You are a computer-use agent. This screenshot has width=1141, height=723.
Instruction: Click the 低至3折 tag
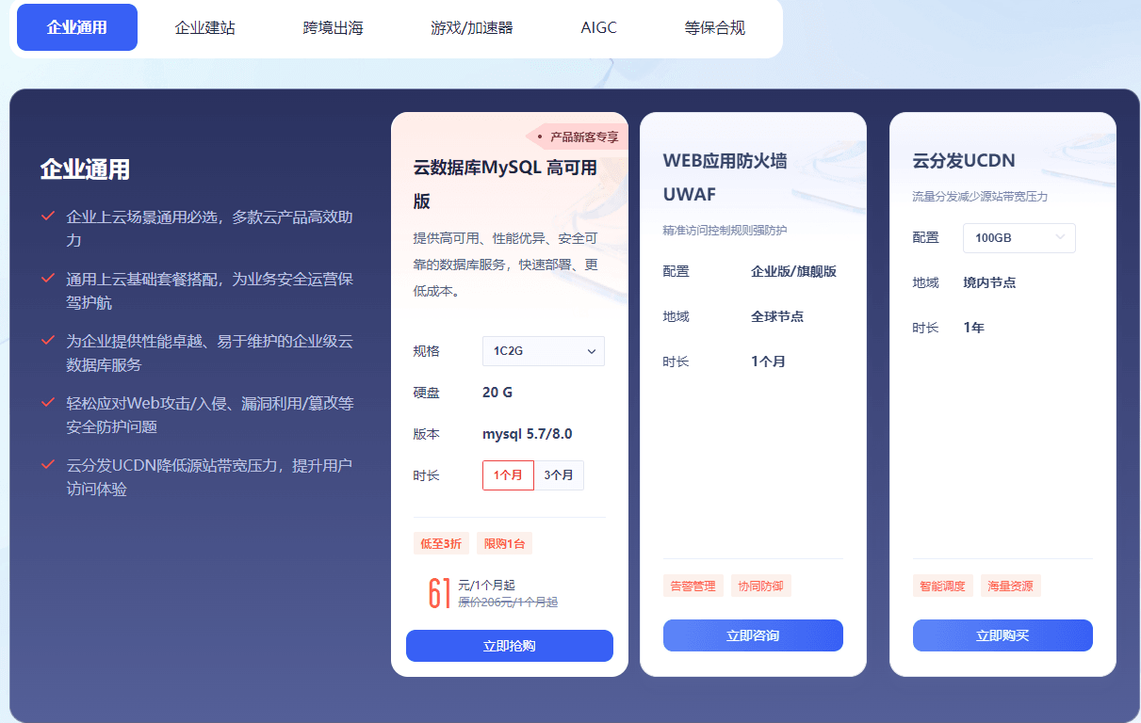coord(441,543)
